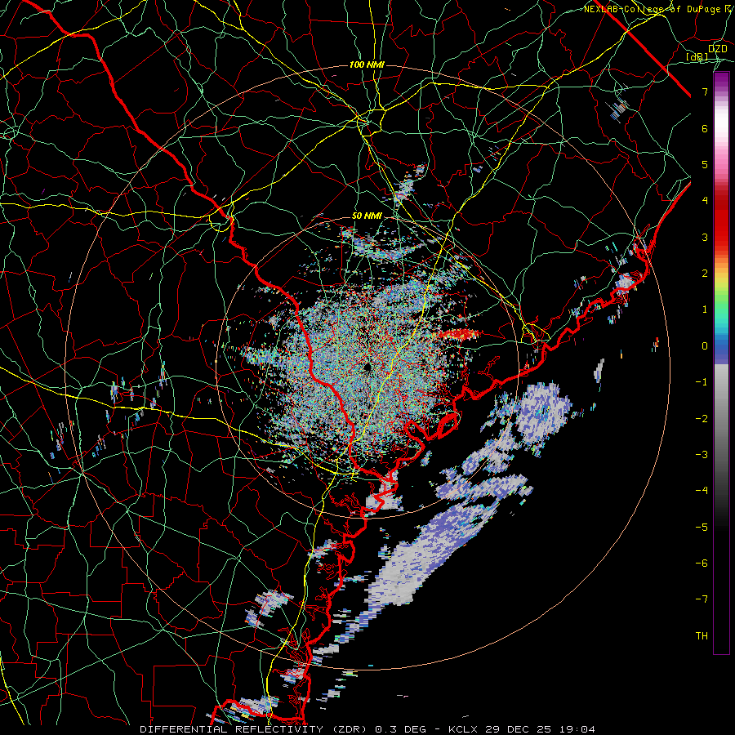Click the -4 dB scale label
This screenshot has width=735, height=735.
point(702,491)
